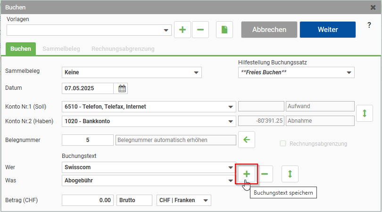Screen dimensions: 382x212
Task: Click the Abbrechen button
Action: coord(269,30)
